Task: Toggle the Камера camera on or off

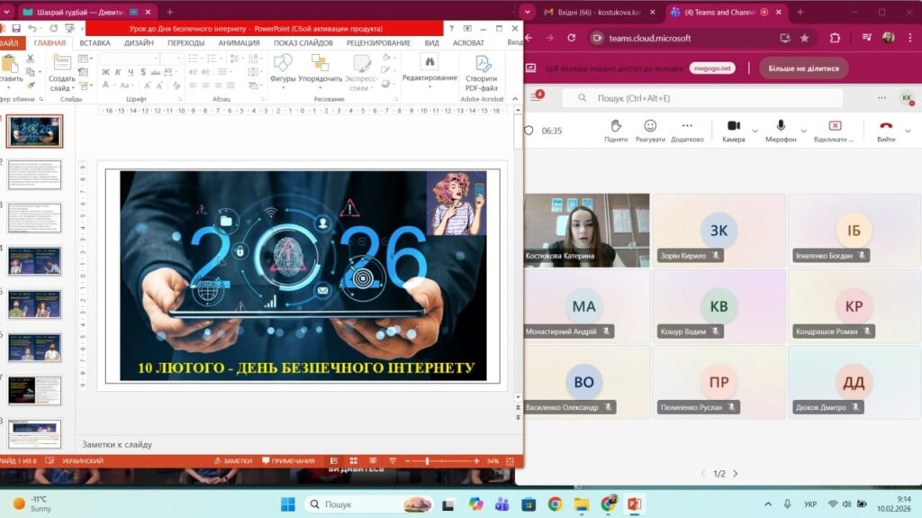Action: (x=733, y=131)
